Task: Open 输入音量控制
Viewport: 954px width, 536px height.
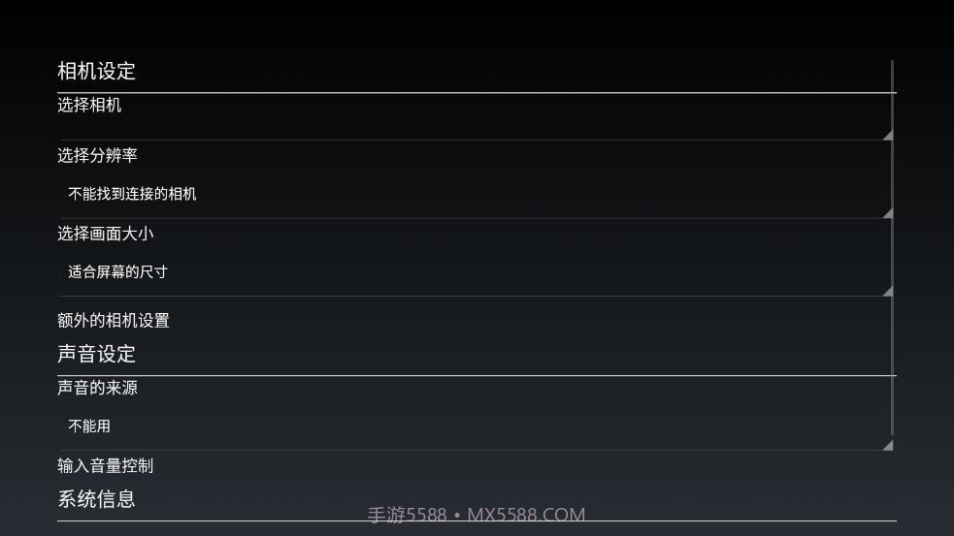Action: tap(105, 466)
